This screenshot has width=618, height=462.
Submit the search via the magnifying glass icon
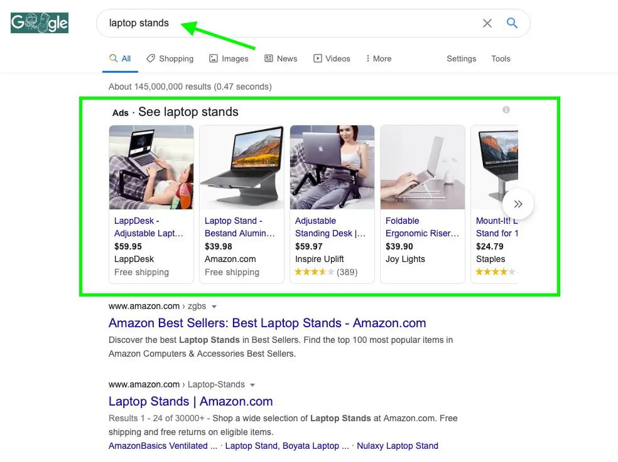512,23
